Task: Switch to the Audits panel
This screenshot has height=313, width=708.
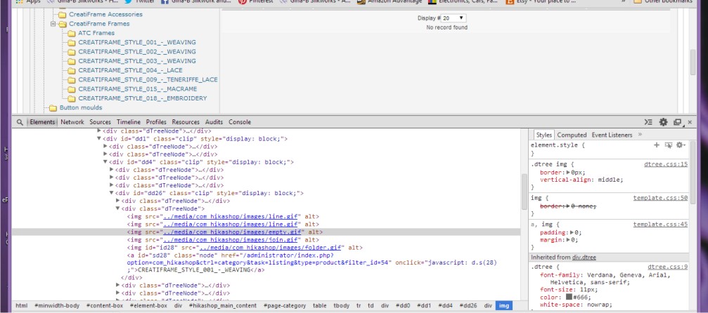Action: (x=214, y=122)
